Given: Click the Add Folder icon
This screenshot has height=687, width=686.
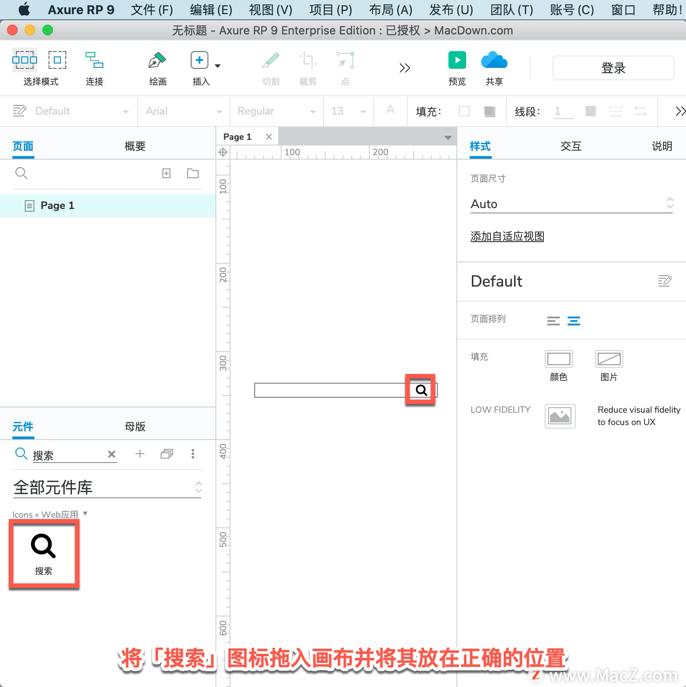Looking at the screenshot, I should coord(193,173).
